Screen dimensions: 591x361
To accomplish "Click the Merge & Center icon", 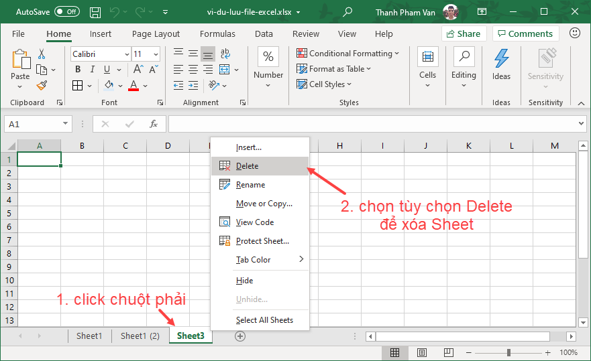I will point(224,69).
